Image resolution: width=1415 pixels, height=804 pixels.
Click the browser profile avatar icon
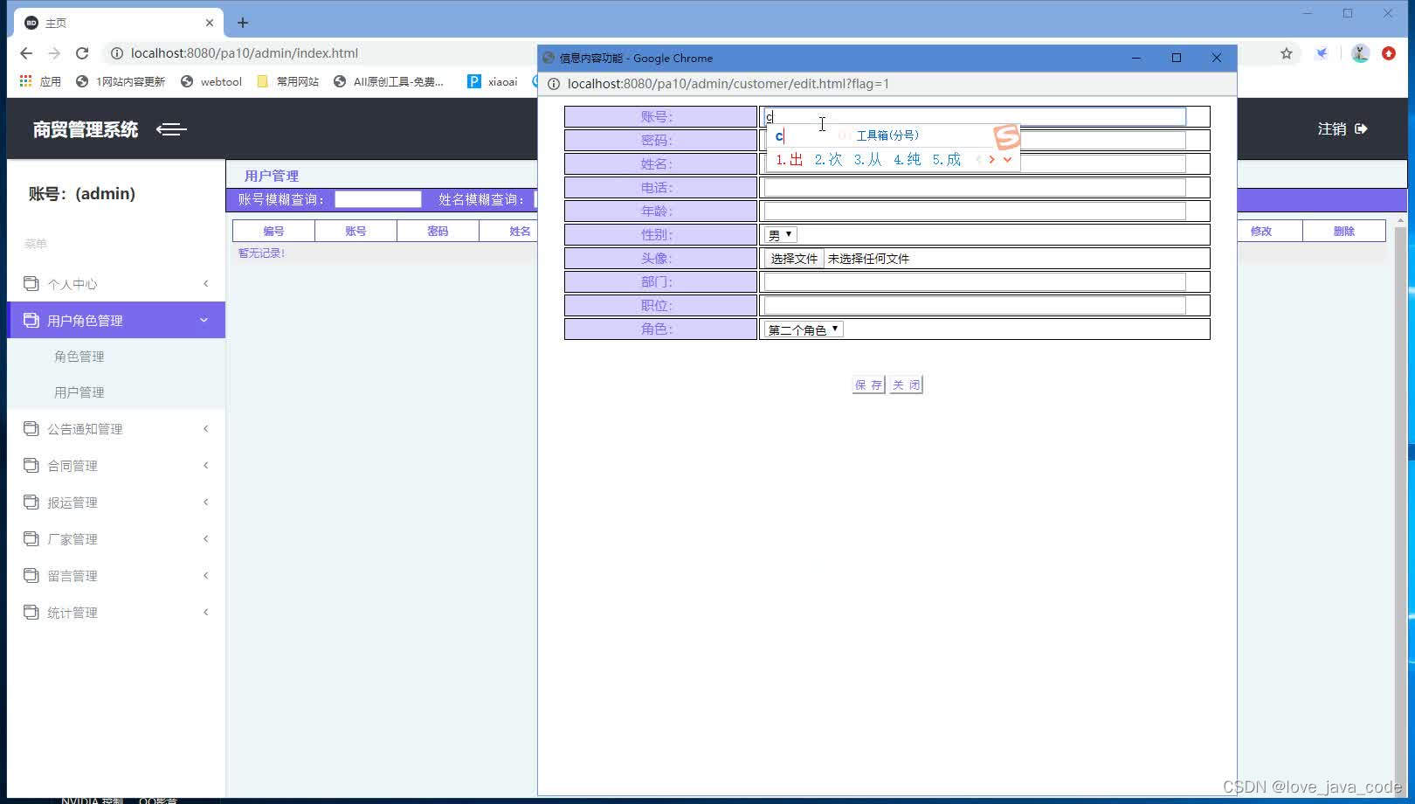point(1360,53)
